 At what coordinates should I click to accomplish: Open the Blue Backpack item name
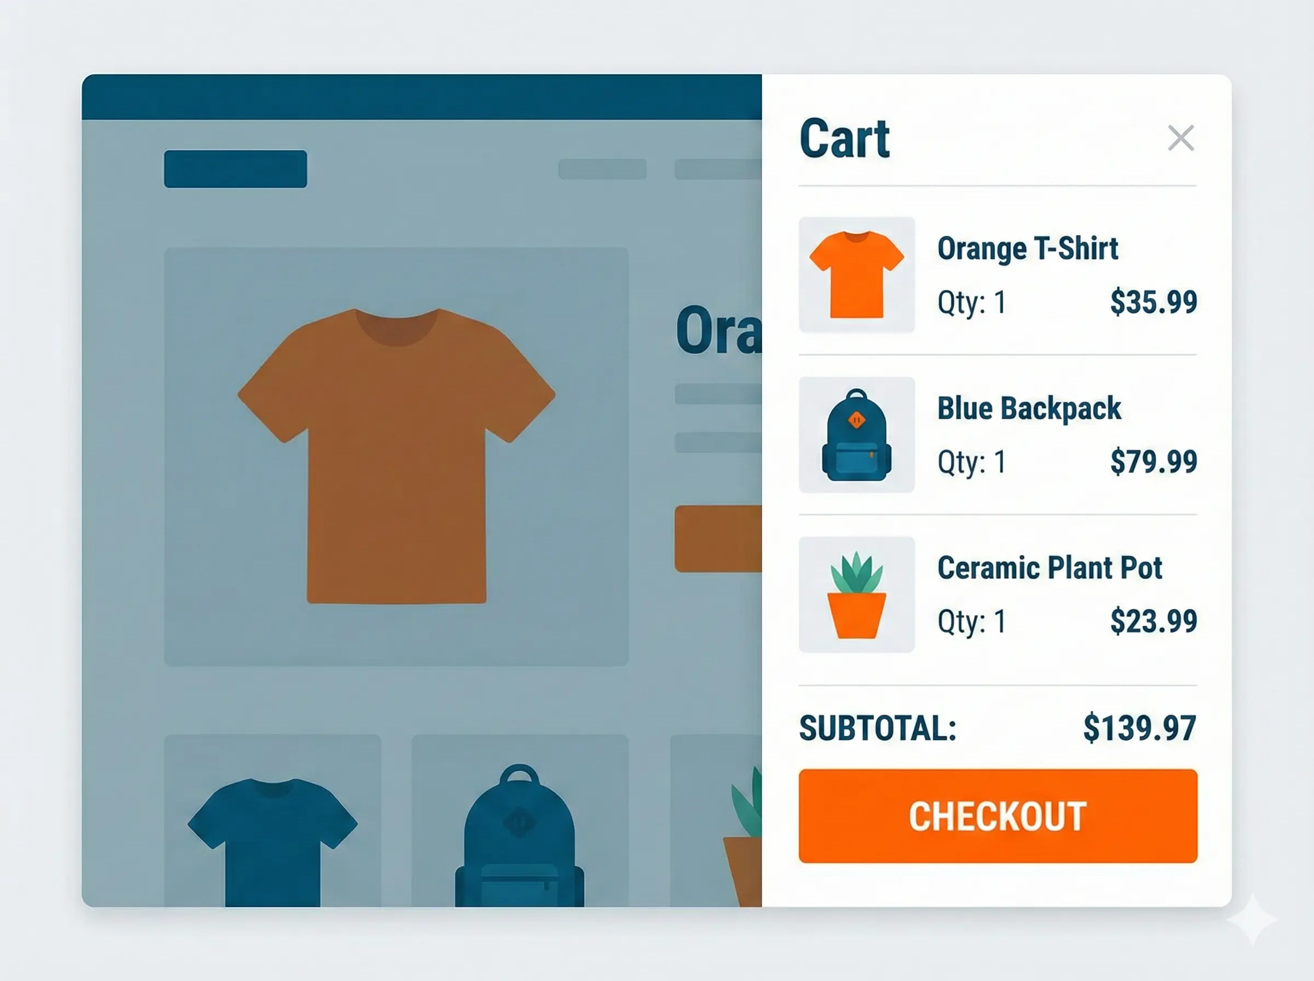coord(1029,408)
